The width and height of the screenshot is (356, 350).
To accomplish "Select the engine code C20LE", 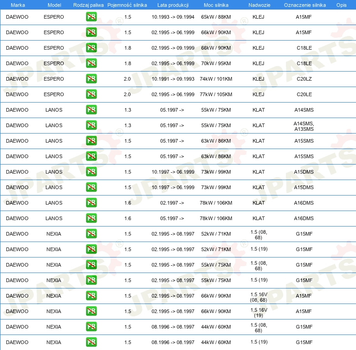I will 304,94.
